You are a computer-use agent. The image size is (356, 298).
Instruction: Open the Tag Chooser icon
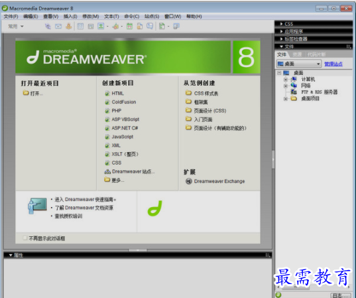(176, 27)
